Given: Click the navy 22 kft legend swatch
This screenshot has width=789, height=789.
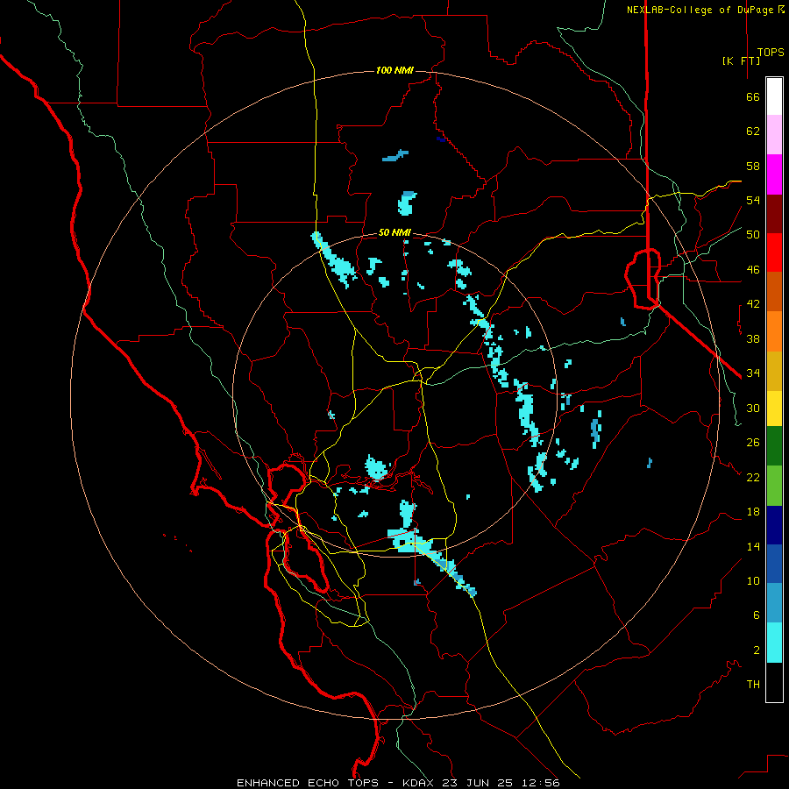Looking at the screenshot, I should (774, 525).
